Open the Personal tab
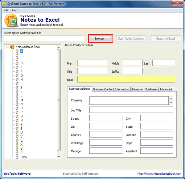 point(137,89)
